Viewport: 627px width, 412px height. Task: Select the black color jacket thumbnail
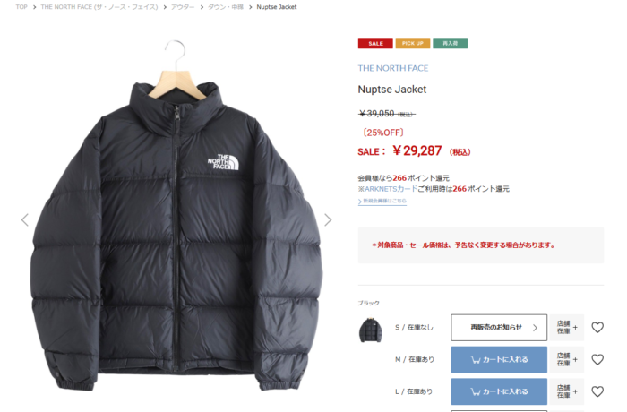pyautogui.click(x=371, y=330)
